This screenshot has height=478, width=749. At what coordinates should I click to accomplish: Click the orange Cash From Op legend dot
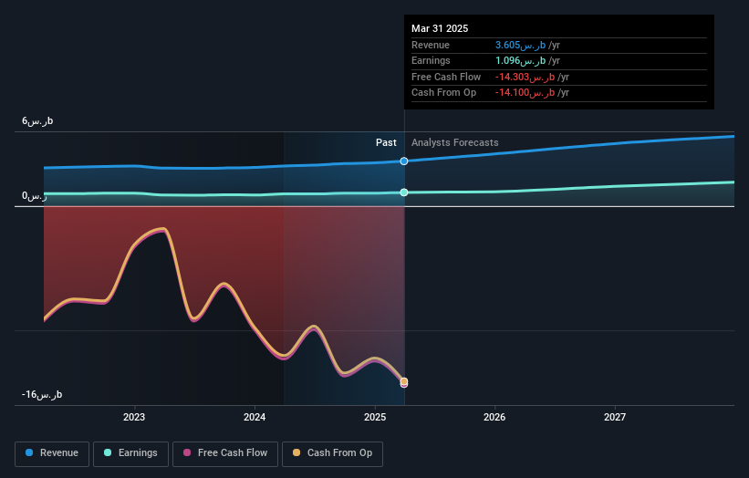pyautogui.click(x=296, y=452)
